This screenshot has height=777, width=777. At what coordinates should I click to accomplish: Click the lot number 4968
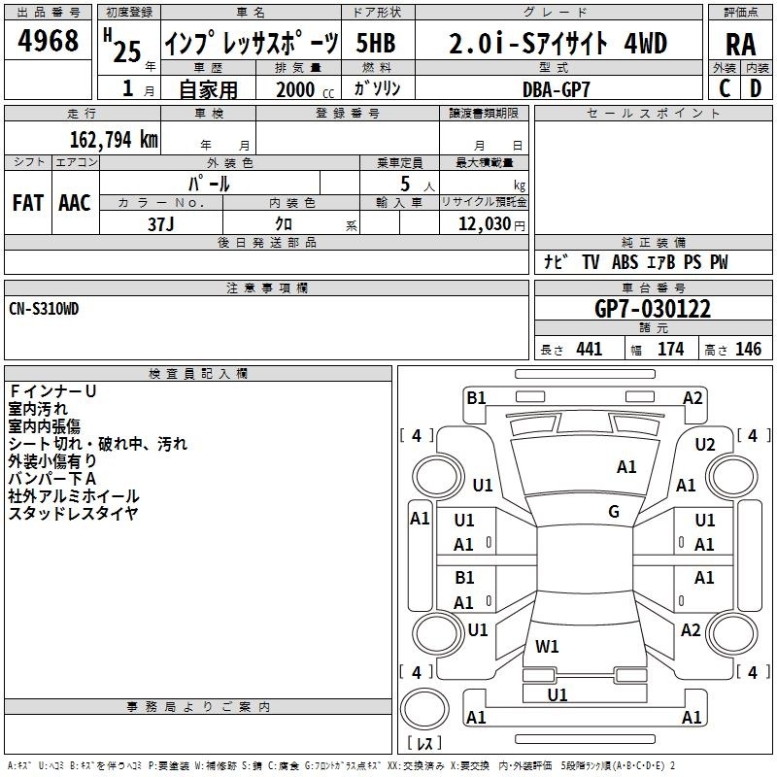48,41
